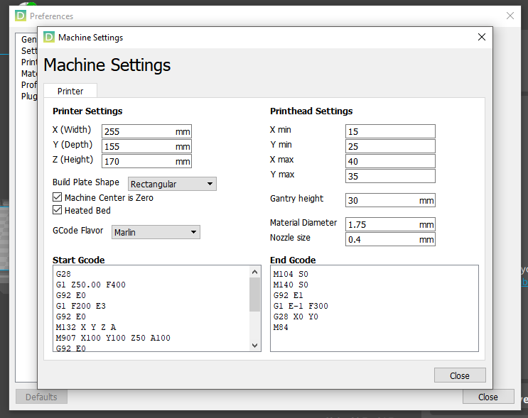
Task: Click the Y min input field
Action: click(390, 146)
